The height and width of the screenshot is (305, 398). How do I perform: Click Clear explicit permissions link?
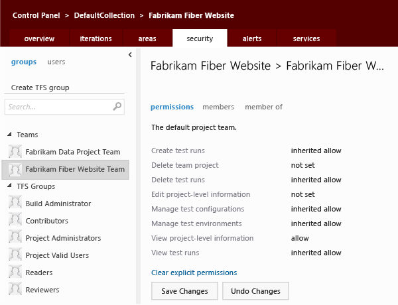[194, 273]
